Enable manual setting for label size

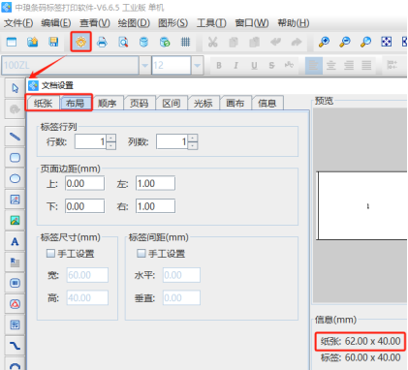coord(50,253)
